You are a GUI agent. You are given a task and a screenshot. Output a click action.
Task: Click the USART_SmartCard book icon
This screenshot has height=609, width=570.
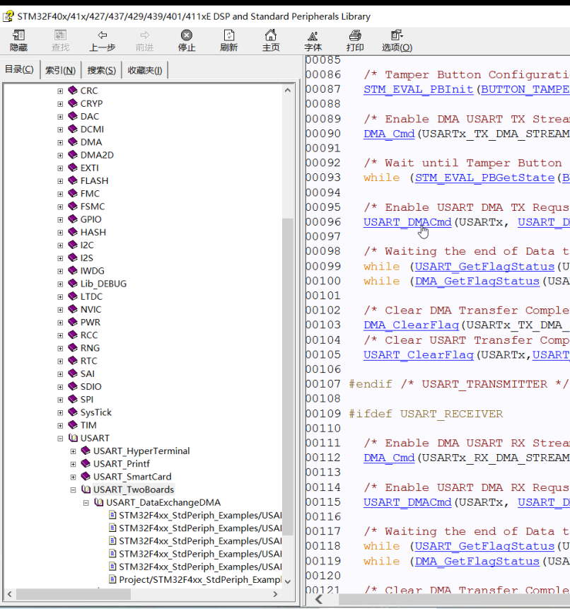click(86, 477)
